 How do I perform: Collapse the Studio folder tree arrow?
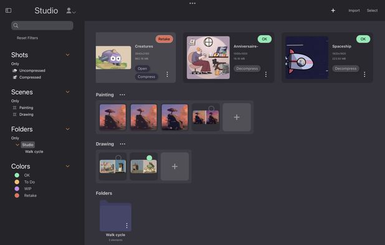click(17, 145)
